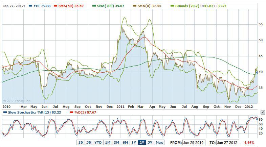This screenshot has width=266, height=147.
Task: Click the blue stochastic marker dot
Action: [x=257, y=119]
